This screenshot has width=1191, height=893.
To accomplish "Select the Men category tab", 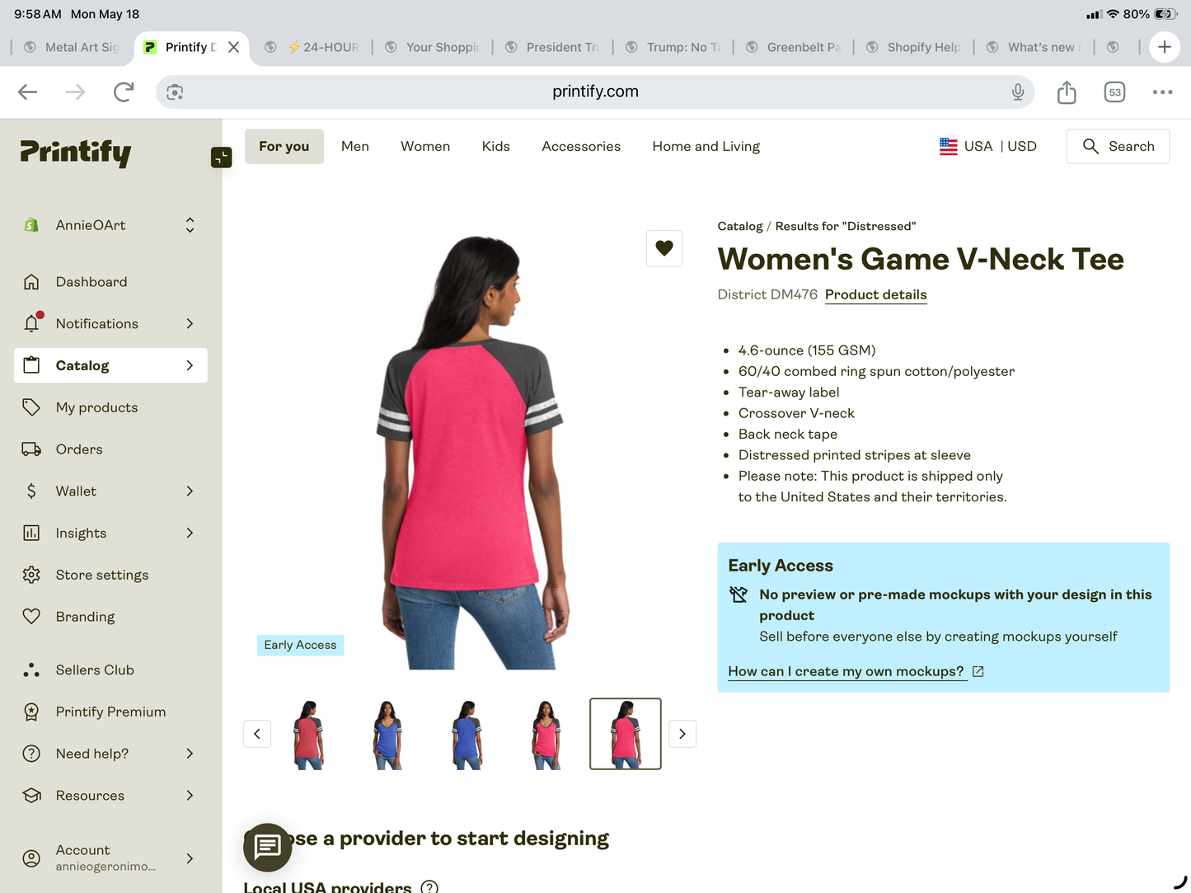I will (355, 146).
